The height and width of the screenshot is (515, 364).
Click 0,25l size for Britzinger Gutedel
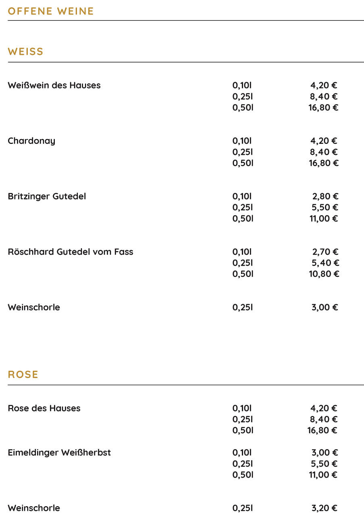tap(243, 208)
